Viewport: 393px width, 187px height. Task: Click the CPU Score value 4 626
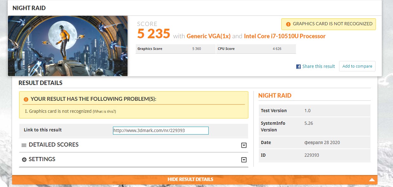click(277, 49)
